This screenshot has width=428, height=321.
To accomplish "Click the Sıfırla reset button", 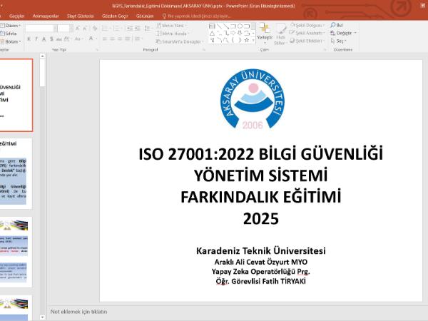I will click(9, 34).
